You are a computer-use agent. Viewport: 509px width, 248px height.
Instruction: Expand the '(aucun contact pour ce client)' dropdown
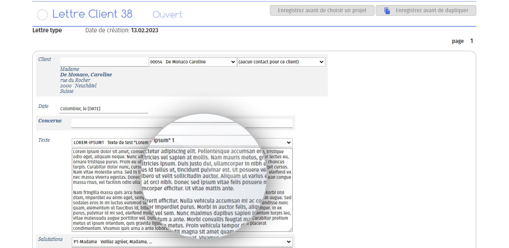click(x=281, y=62)
